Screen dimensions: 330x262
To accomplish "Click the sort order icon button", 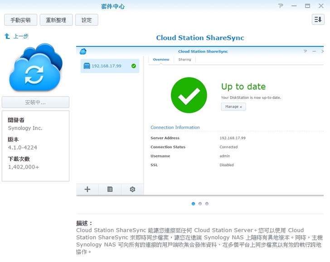I will tap(318, 19).
